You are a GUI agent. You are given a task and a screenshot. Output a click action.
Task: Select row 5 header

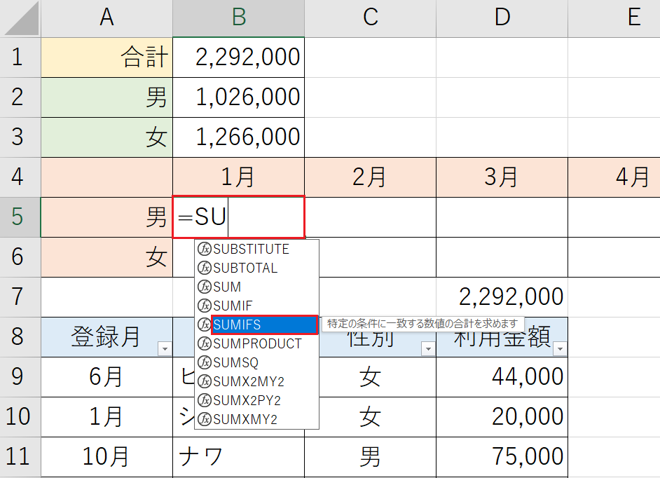click(20, 217)
